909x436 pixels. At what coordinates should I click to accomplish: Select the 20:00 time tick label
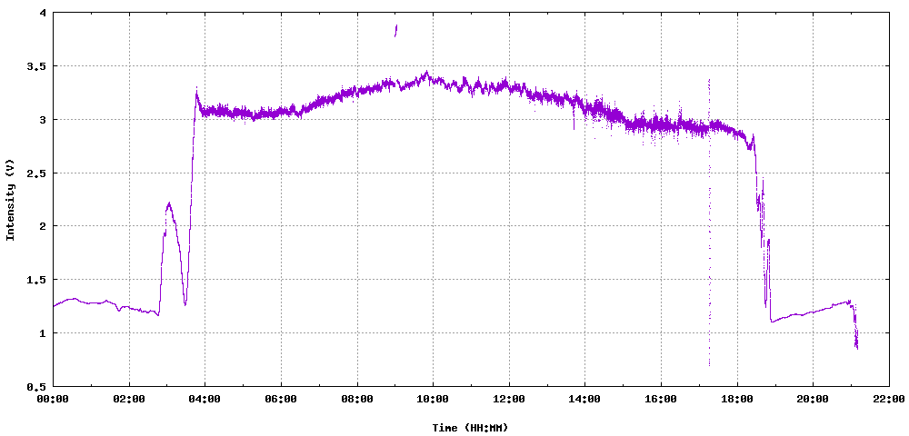(813, 400)
